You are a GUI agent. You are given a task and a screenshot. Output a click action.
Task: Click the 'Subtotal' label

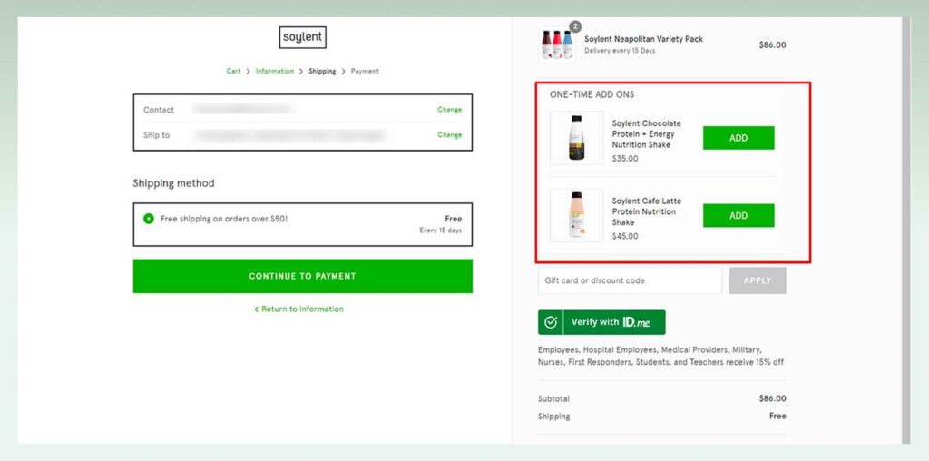(553, 398)
